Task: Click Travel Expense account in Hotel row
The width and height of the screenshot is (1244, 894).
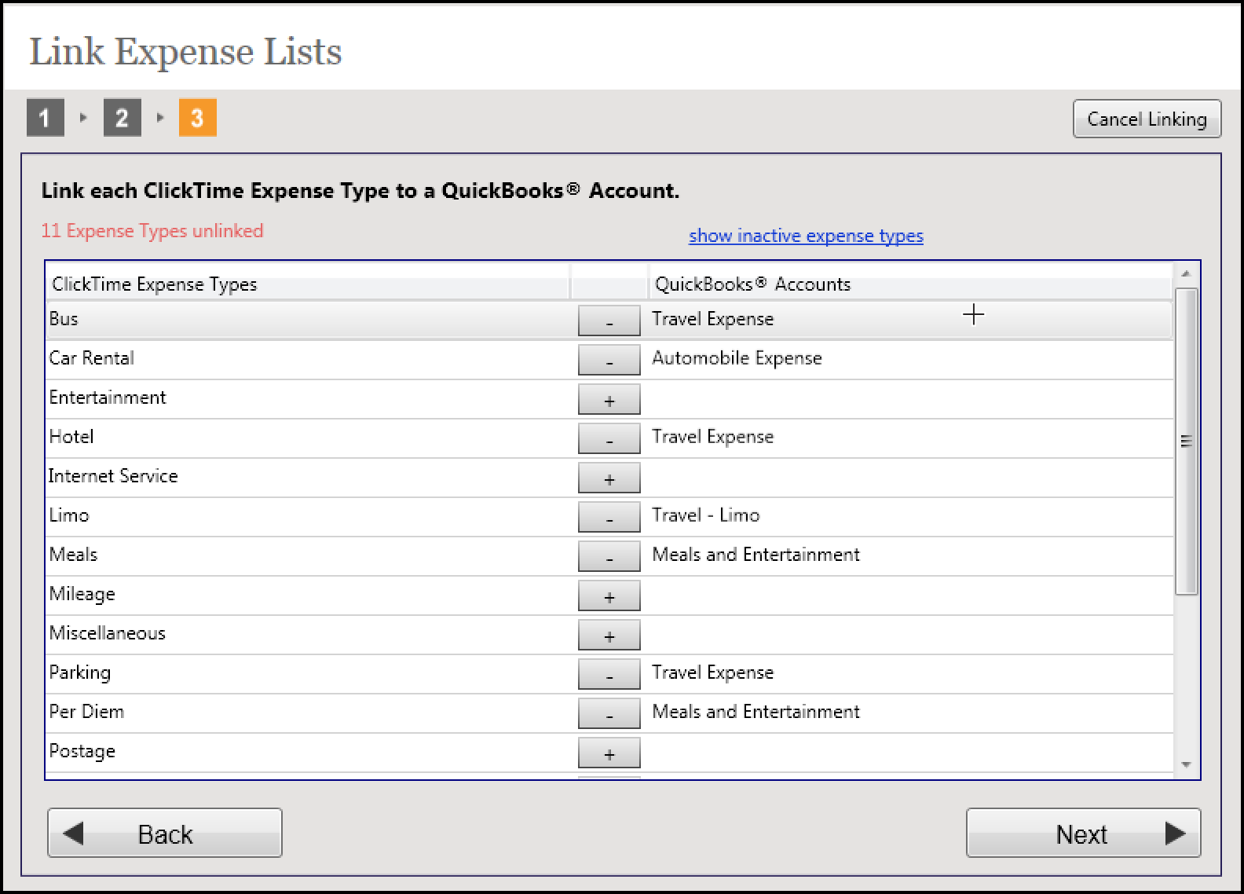Action: [x=712, y=437]
